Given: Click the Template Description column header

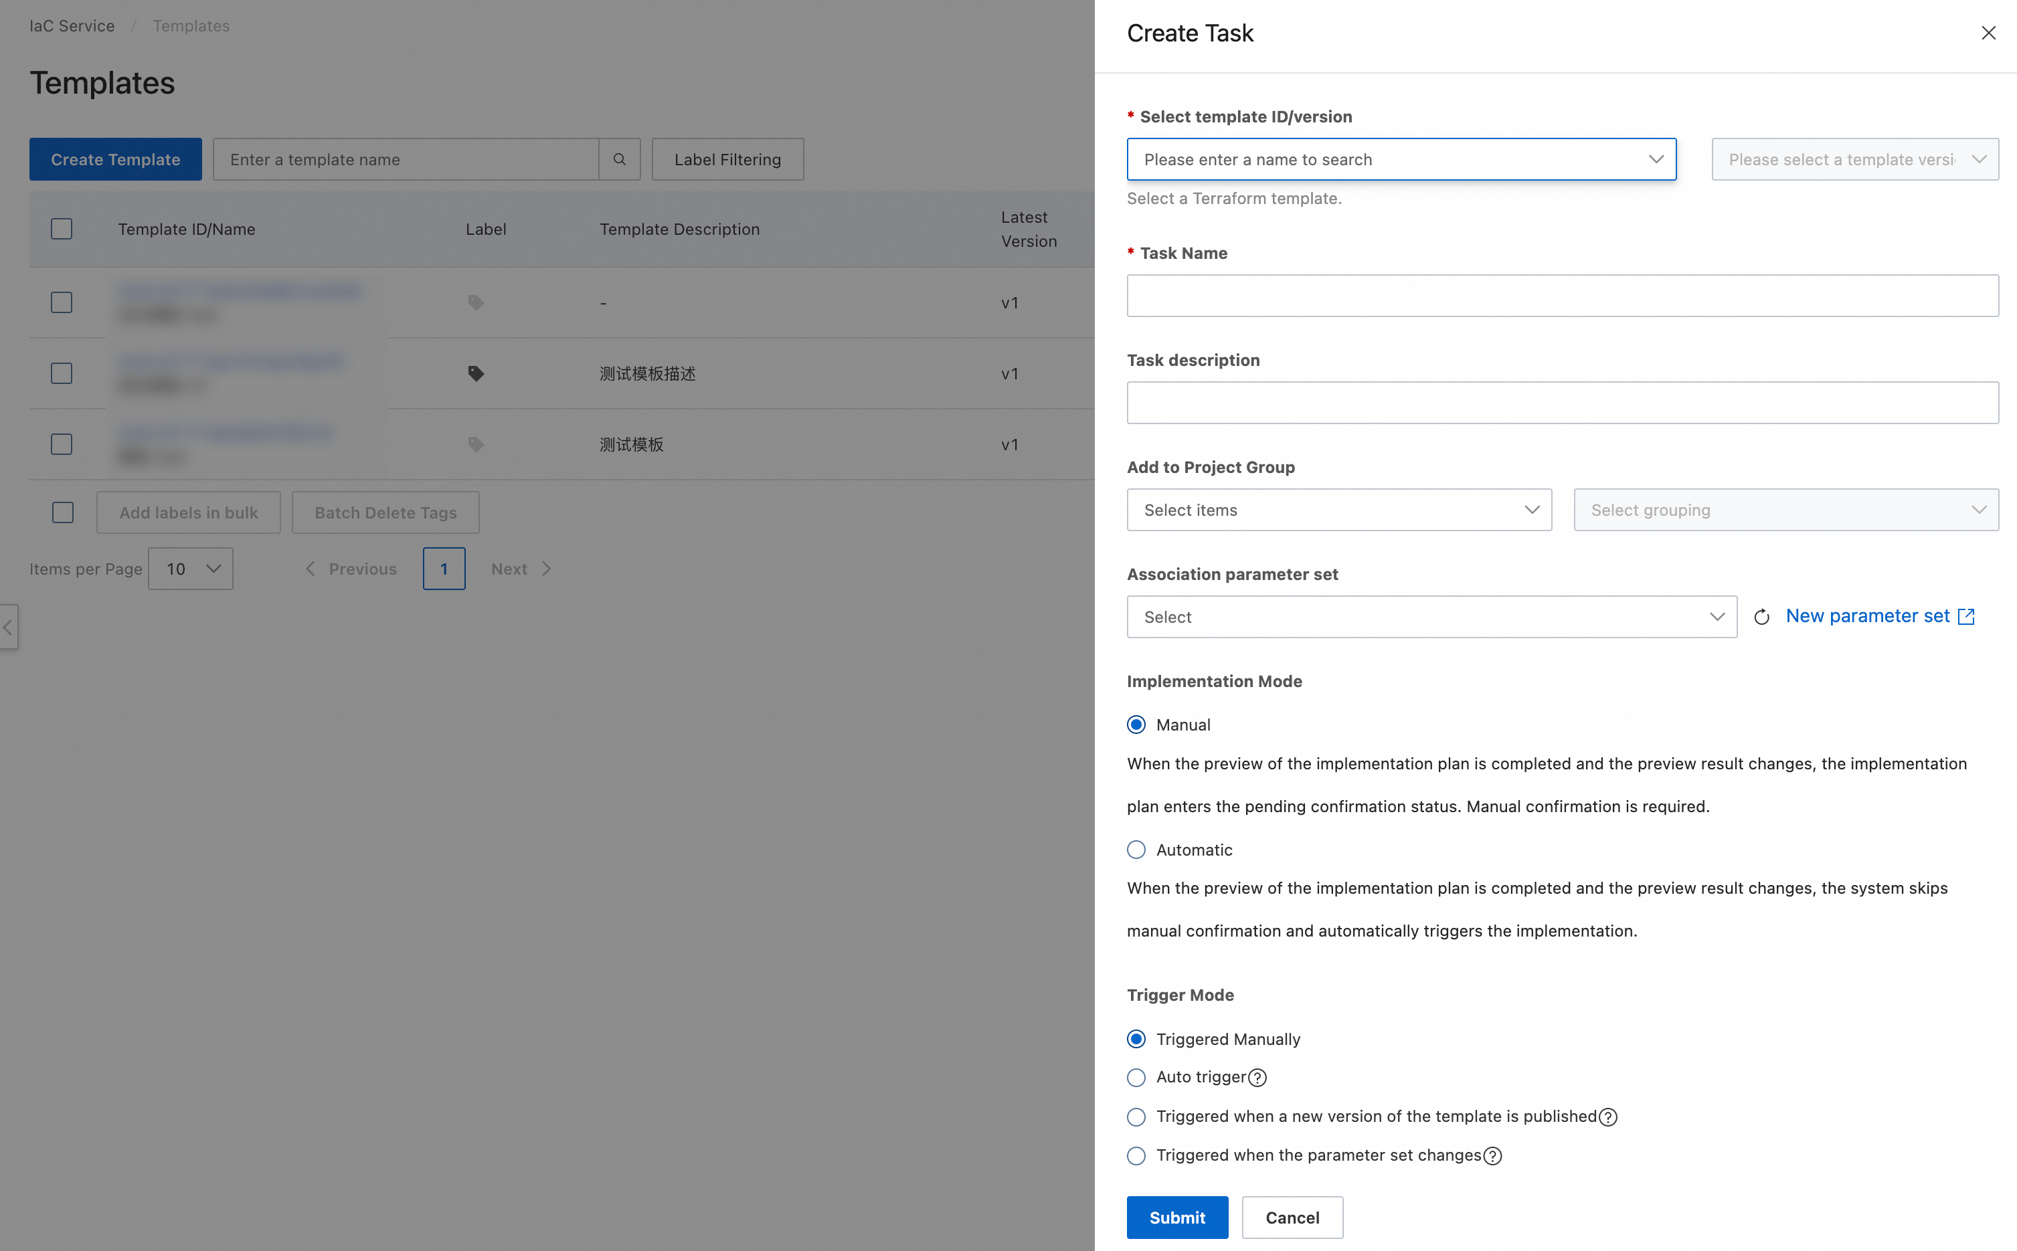Looking at the screenshot, I should tap(679, 229).
